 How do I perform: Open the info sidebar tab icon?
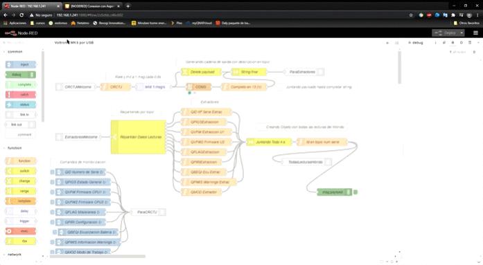point(436,43)
